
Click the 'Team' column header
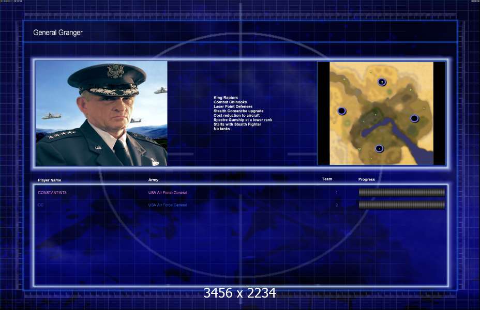(x=327, y=179)
